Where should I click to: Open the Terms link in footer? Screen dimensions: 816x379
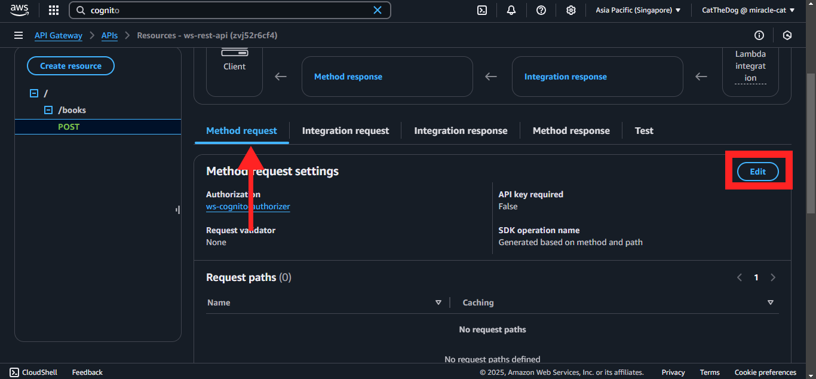click(710, 372)
